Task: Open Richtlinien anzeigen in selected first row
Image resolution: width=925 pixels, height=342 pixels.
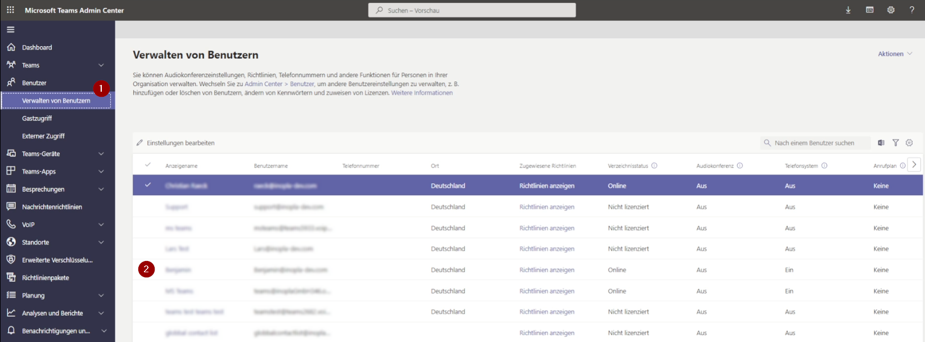Action: 547,186
